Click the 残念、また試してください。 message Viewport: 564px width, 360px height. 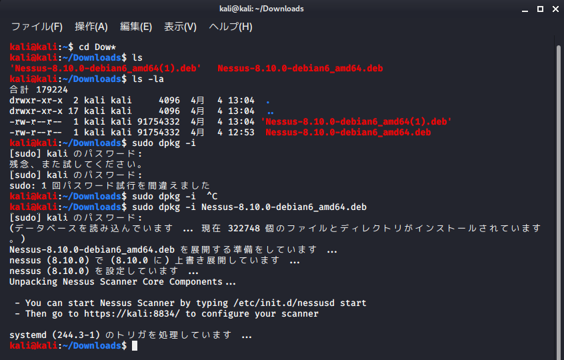76,165
